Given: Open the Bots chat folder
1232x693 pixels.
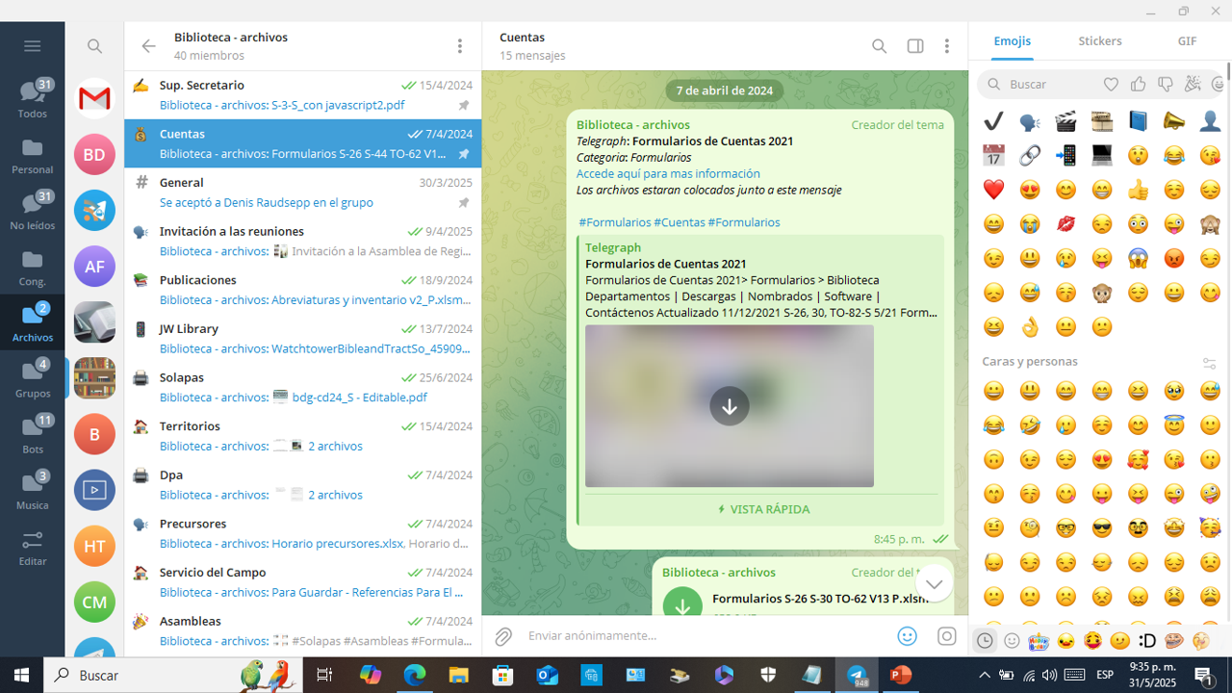Looking at the screenshot, I should point(32,434).
